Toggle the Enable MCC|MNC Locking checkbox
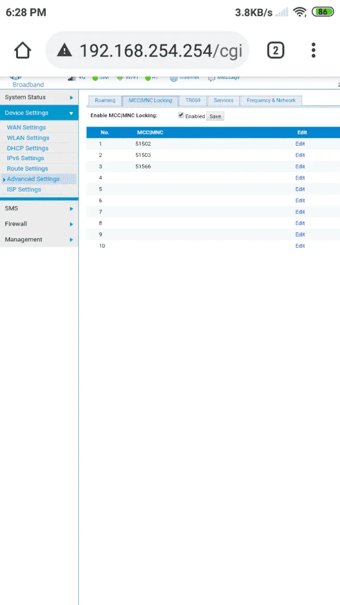The image size is (340, 605). (181, 115)
